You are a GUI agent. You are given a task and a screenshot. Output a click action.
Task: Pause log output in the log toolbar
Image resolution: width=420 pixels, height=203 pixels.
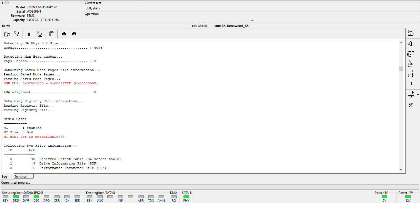pos(29,34)
